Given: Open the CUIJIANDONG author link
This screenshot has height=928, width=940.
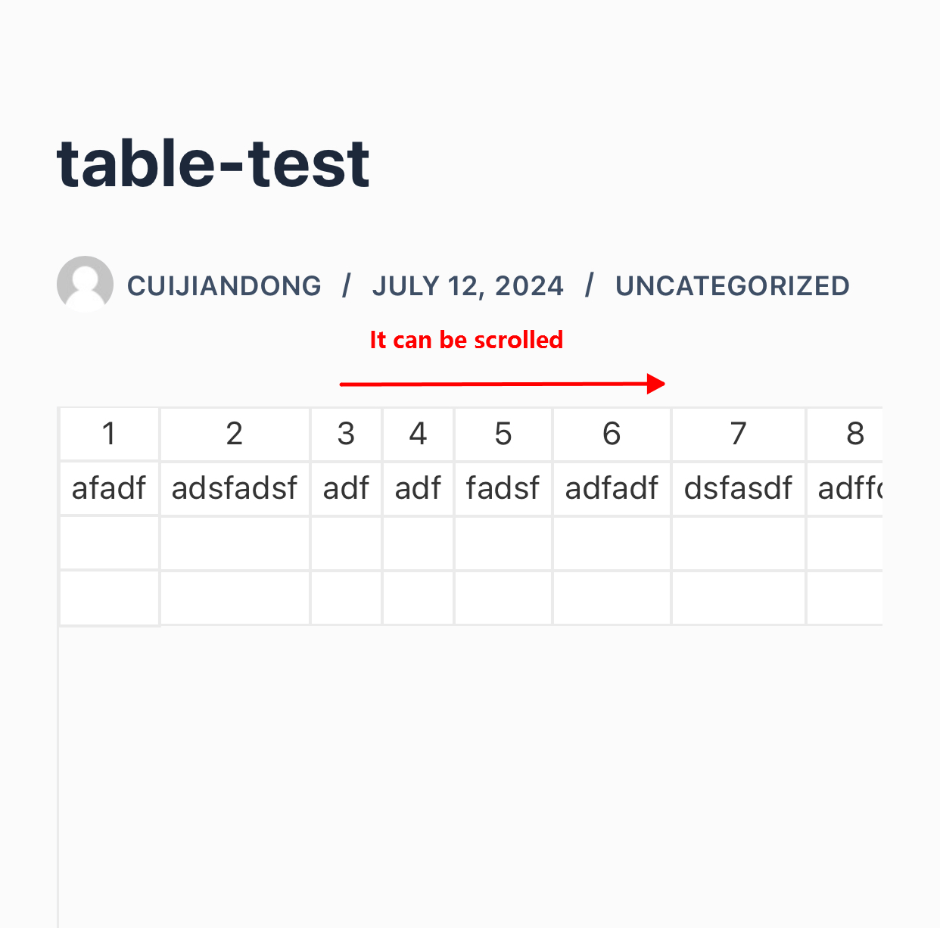Looking at the screenshot, I should 224,286.
